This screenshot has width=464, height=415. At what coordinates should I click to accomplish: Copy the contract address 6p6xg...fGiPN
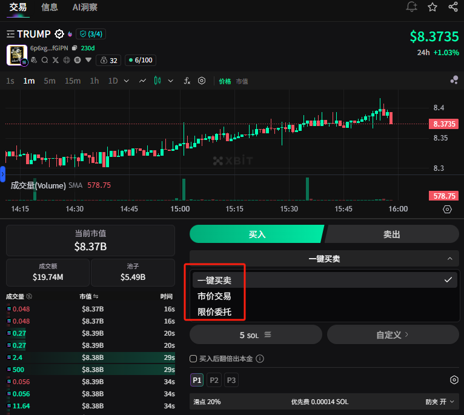coord(75,48)
